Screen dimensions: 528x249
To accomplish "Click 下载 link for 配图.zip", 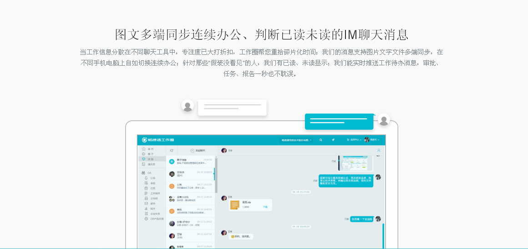I will (265, 207).
